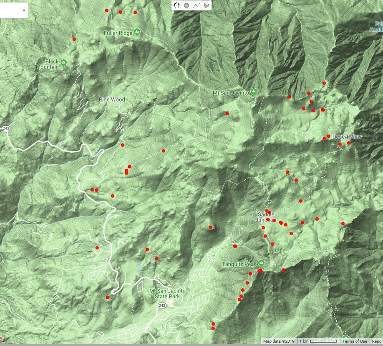Click the Report a map error link
Image resolution: width=383 pixels, height=346 pixels.
(377, 341)
